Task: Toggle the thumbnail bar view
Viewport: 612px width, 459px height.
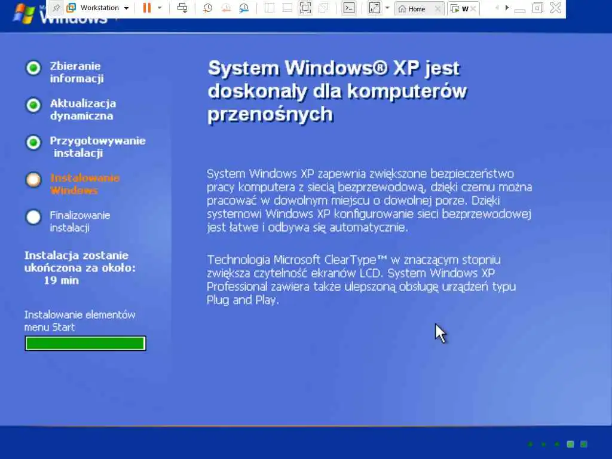Action: point(287,8)
